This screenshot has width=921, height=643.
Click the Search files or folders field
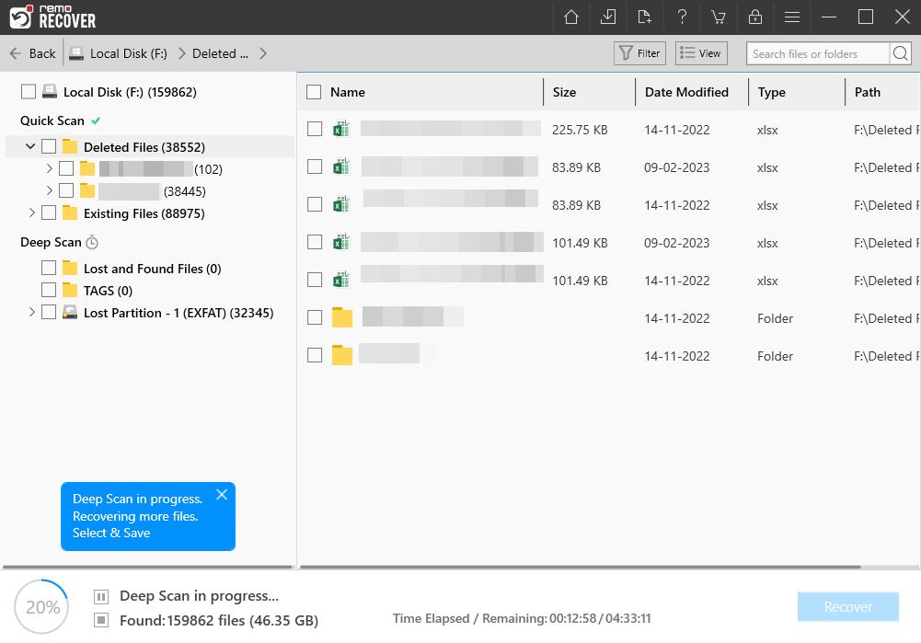point(818,53)
